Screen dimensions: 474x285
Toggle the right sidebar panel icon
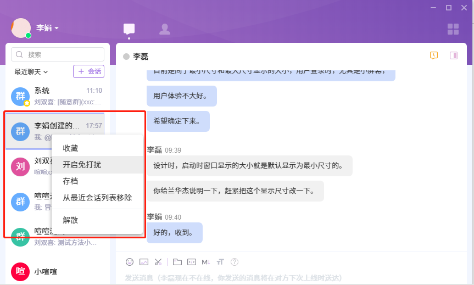454,55
